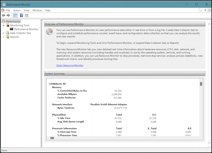
Task: Click the Available MBytes counter
Action: click(x=67, y=94)
